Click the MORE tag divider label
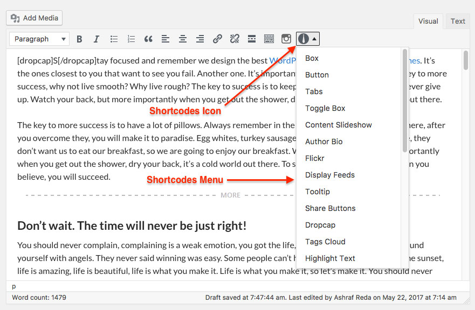The image size is (475, 310). [231, 195]
